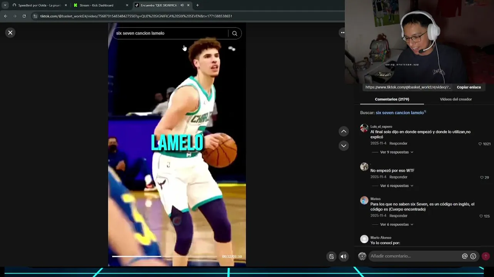This screenshot has height=277, width=494.
Task: Open your own avatar beside comment box
Action: pos(362,256)
